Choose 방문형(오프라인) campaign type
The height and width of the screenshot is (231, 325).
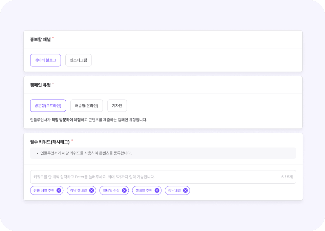(48, 106)
